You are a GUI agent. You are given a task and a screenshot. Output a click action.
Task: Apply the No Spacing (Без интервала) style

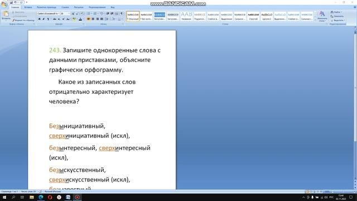146,16
